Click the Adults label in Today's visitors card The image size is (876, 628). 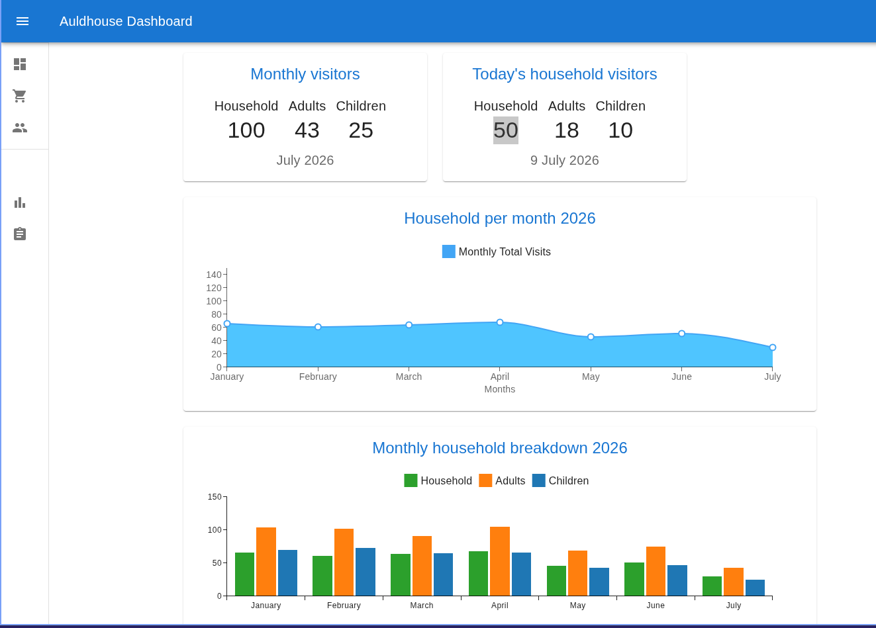[x=567, y=106]
